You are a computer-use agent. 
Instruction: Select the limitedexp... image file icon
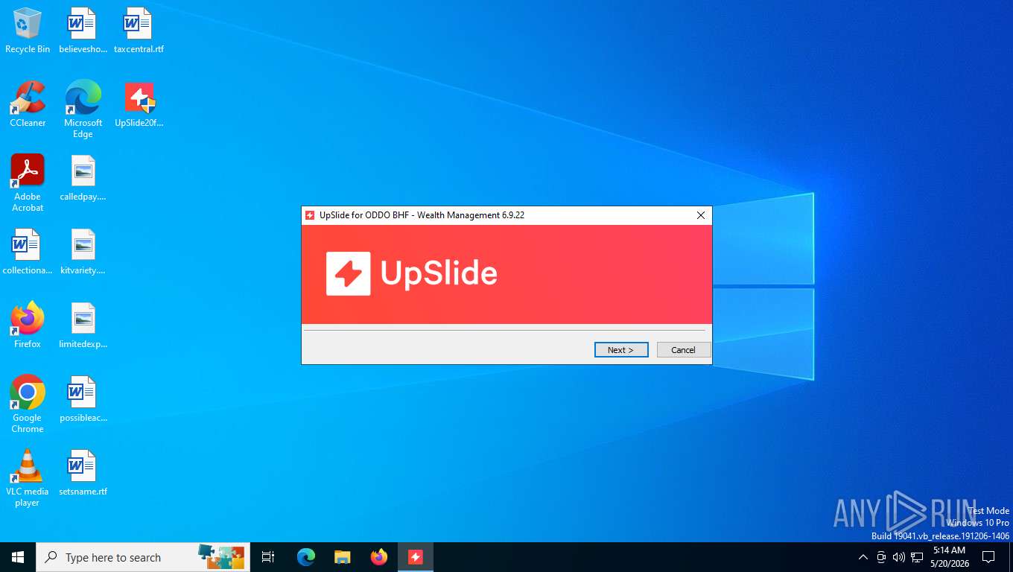click(x=83, y=325)
